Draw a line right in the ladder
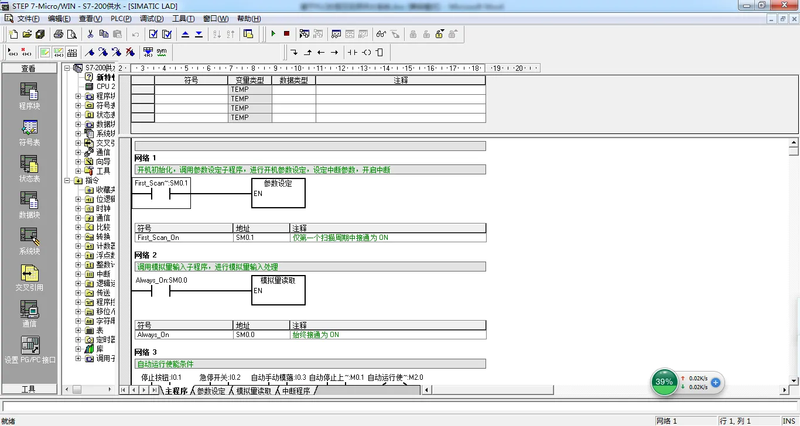The image size is (800, 426). (334, 52)
